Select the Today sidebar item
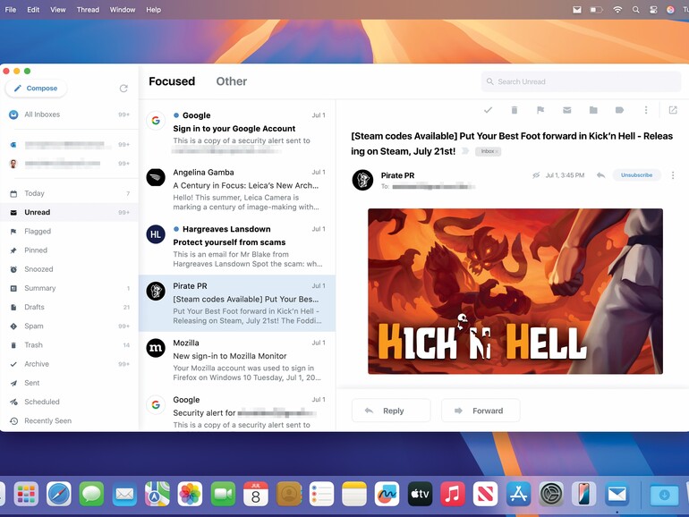689x517 pixels. 69,193
